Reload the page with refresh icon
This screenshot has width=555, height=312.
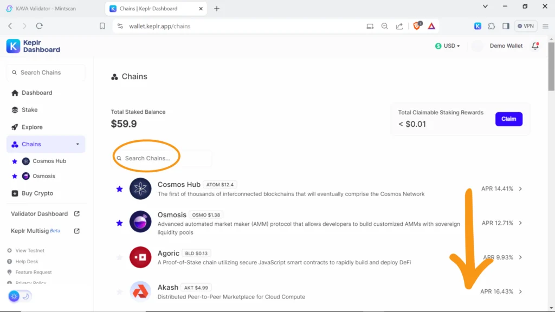pos(40,26)
